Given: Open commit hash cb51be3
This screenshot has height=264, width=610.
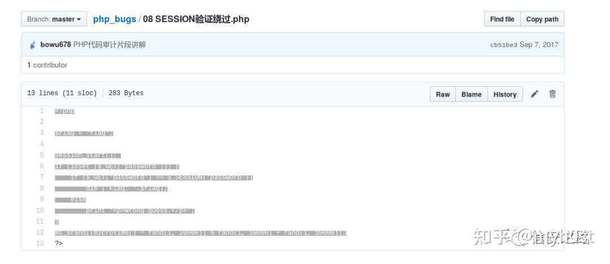Looking at the screenshot, I should pos(503,45).
